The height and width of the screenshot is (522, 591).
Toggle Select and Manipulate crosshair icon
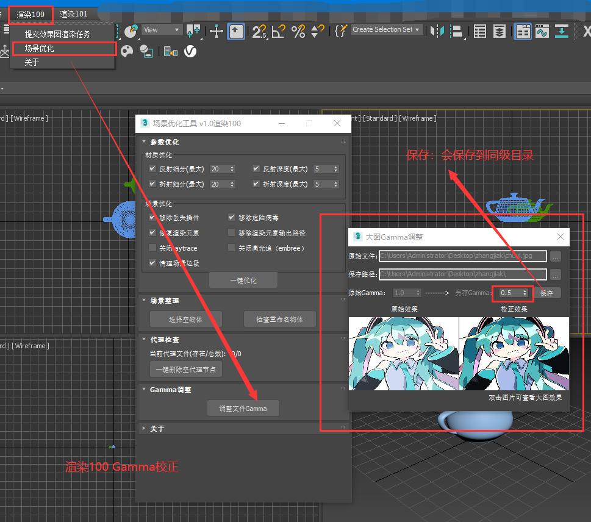[217, 31]
